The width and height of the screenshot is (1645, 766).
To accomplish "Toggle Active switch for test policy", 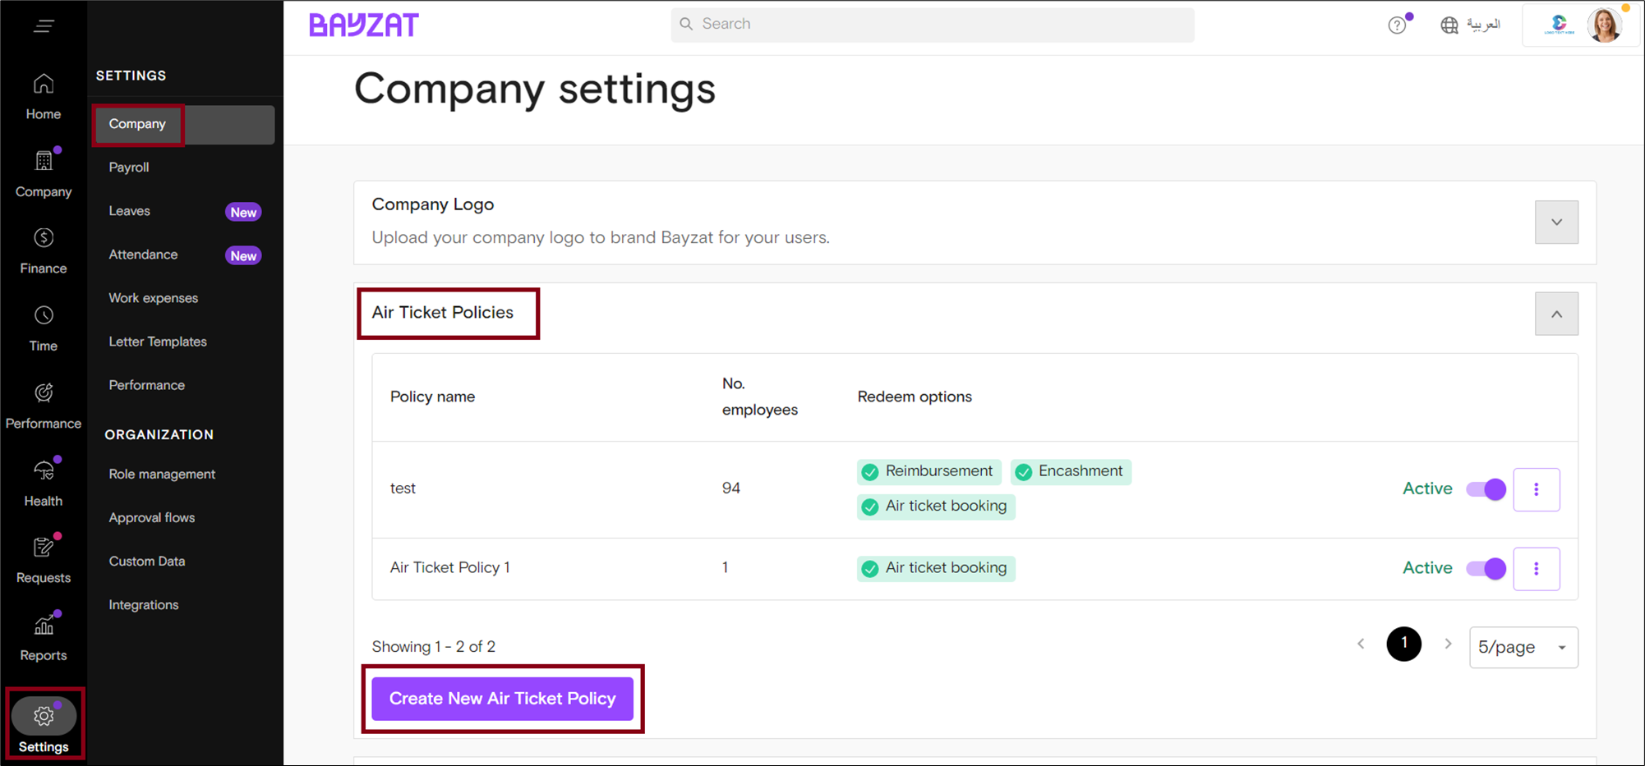I will tap(1486, 489).
